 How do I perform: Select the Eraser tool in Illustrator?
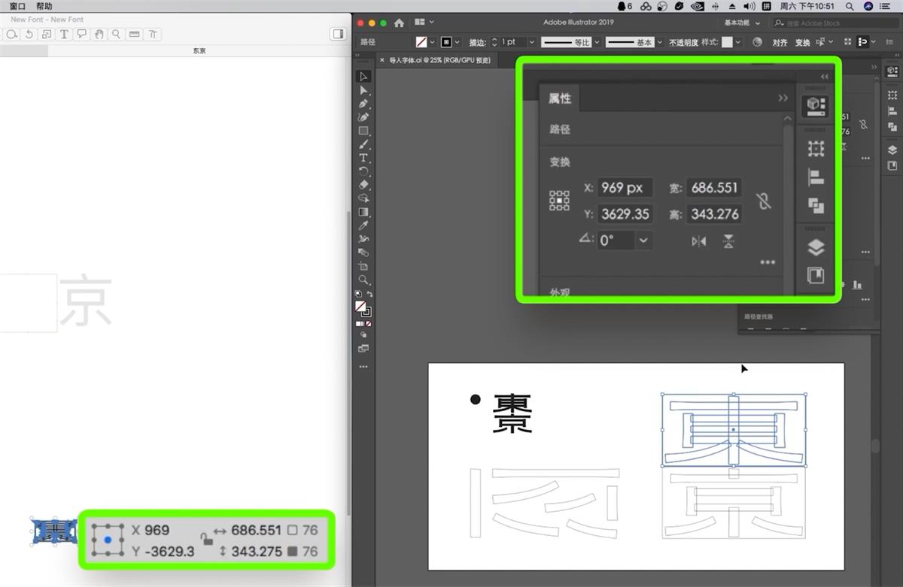(363, 185)
